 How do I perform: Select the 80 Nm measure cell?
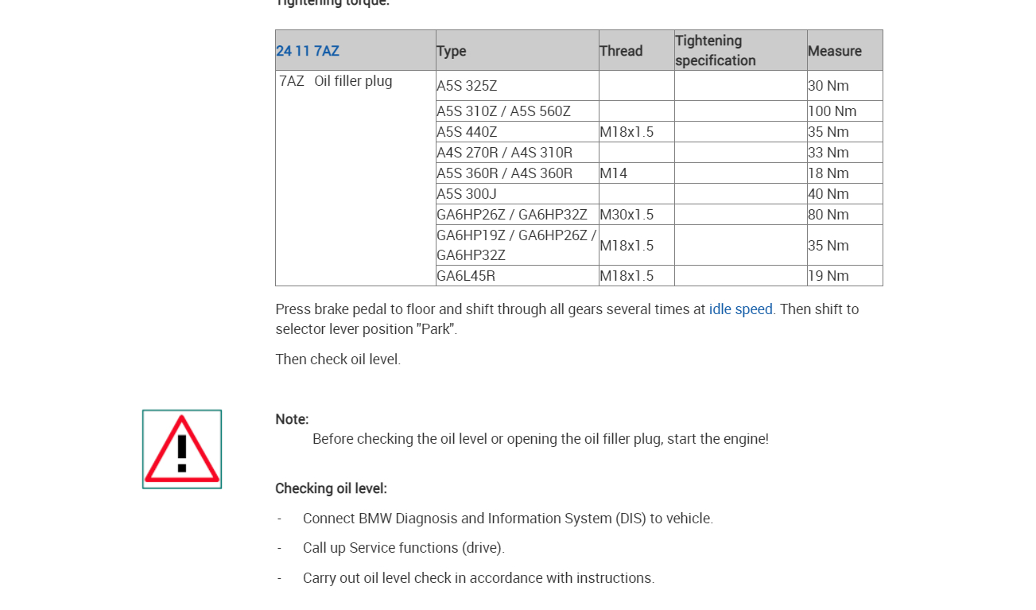[x=828, y=215]
